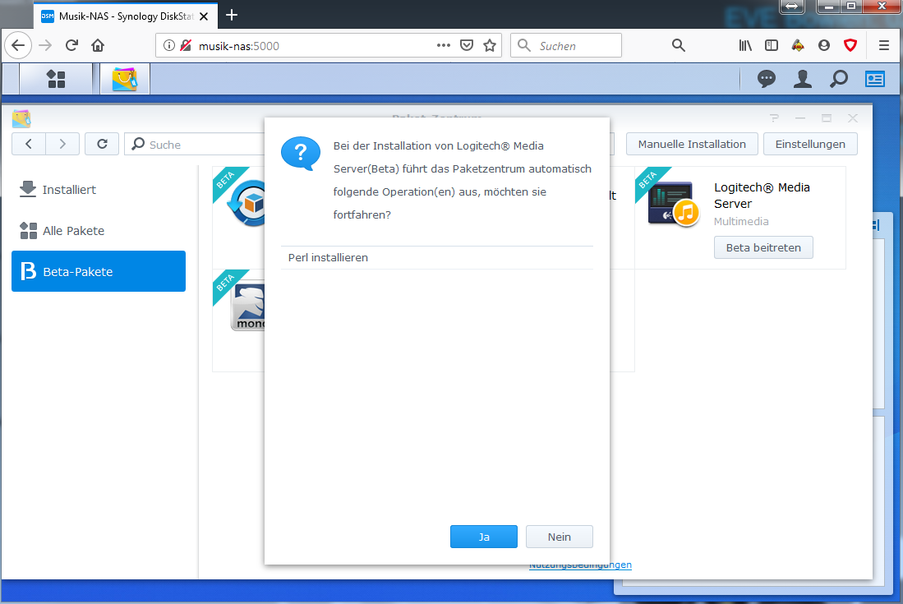Click the Logitech® Media Server title

tap(762, 196)
